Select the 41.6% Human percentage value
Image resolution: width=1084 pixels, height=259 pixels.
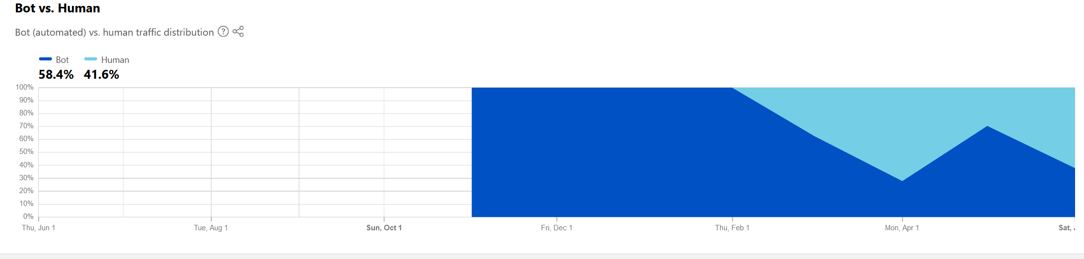click(x=102, y=75)
